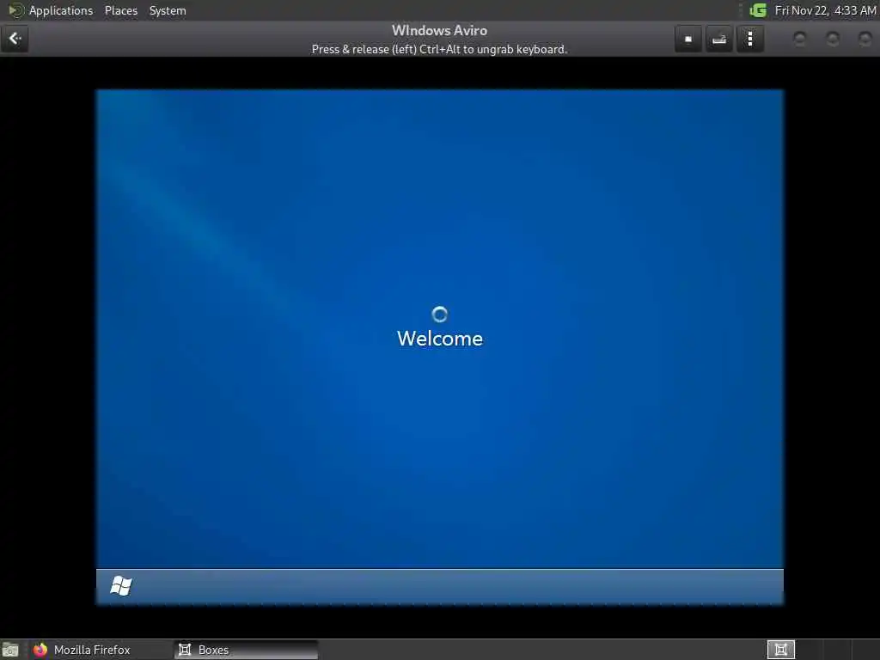Image resolution: width=880 pixels, height=660 pixels.
Task: Open the System menu
Action: point(168,10)
